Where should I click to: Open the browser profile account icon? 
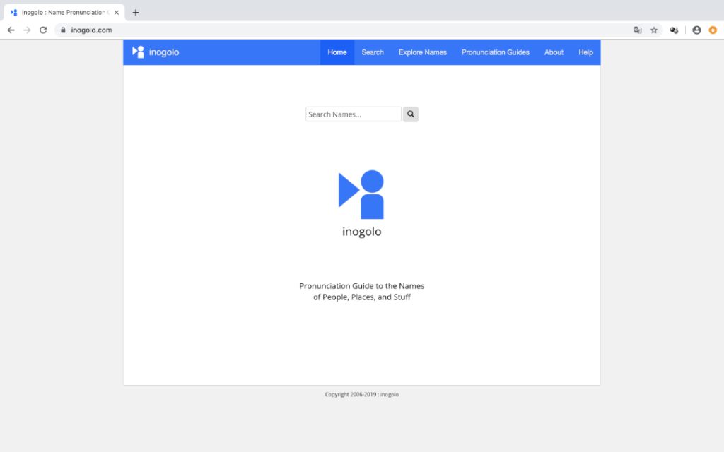[696, 30]
